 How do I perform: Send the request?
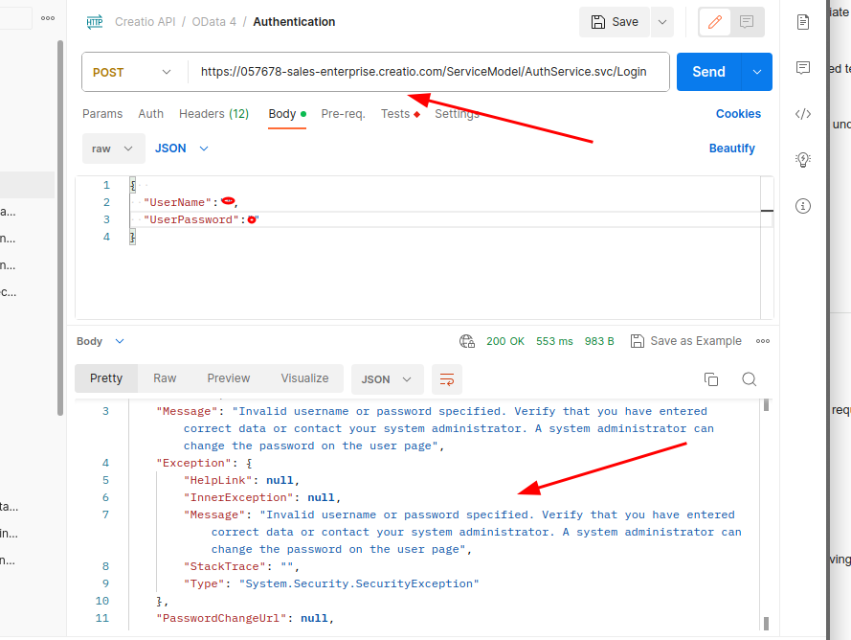click(708, 72)
